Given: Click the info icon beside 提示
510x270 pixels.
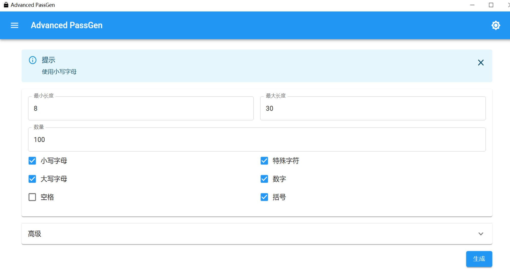Looking at the screenshot, I should click(x=33, y=60).
